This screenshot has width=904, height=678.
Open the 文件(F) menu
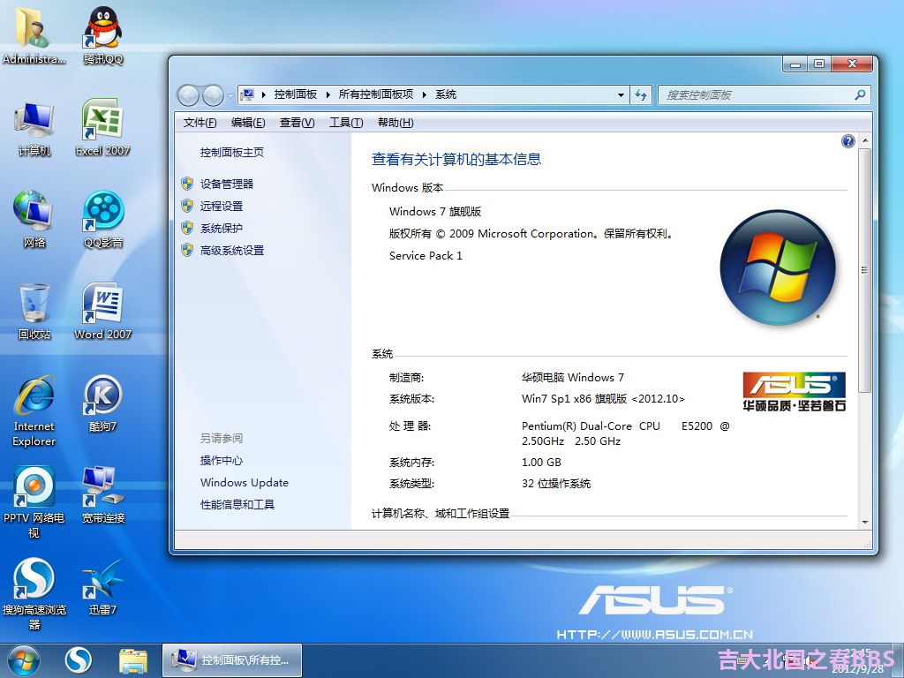click(x=200, y=122)
